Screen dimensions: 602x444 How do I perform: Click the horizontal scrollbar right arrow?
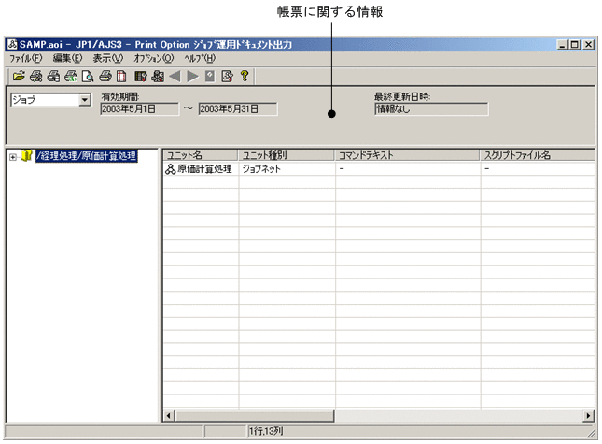click(589, 416)
